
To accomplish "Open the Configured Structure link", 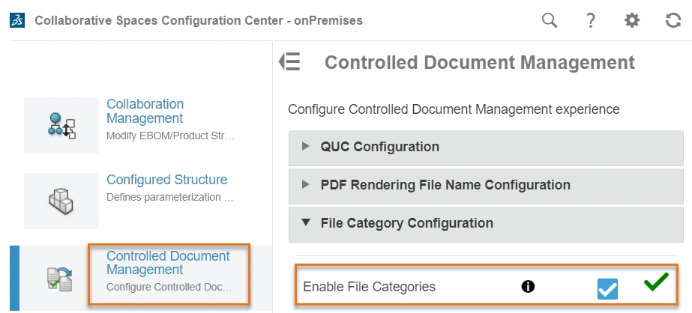I will pos(166,180).
